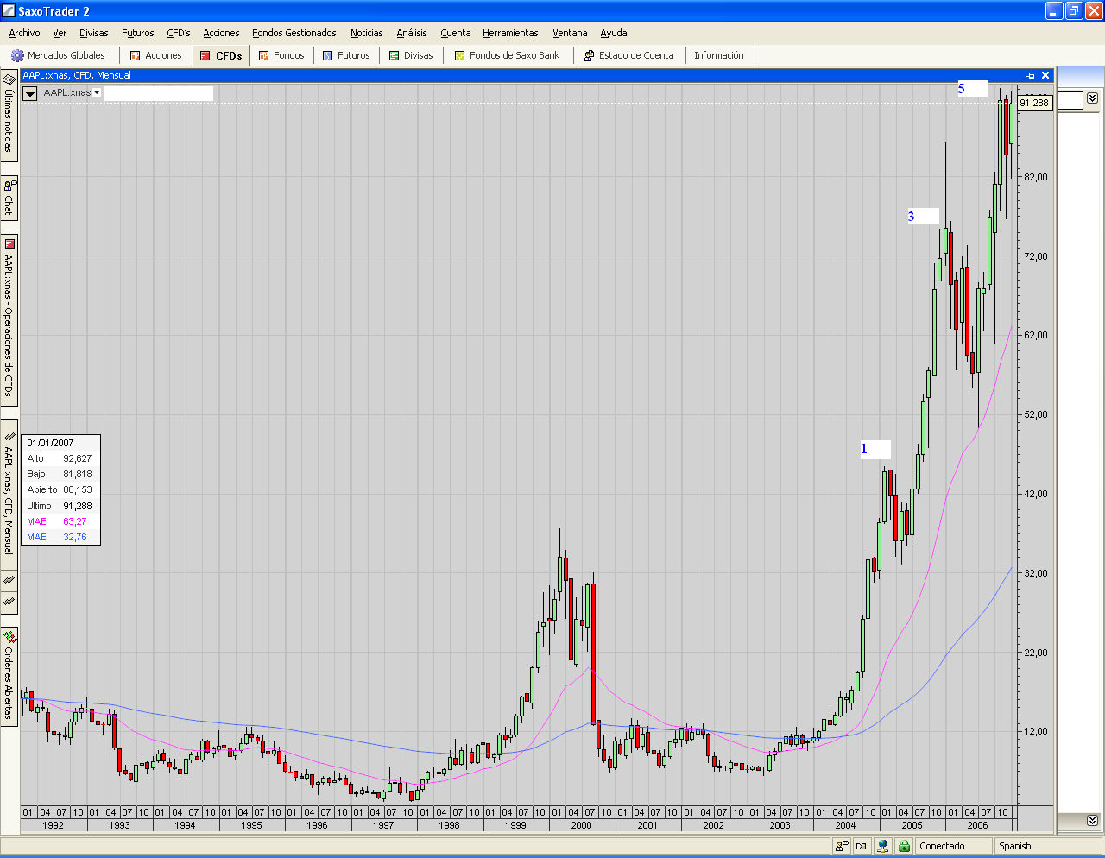This screenshot has width=1105, height=858.
Task: Expand the AAPL:xnas instrument dropdown
Action: coord(97,92)
